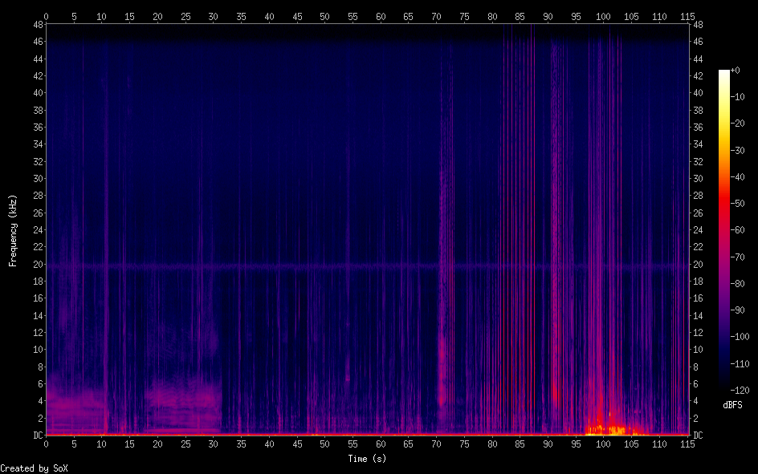
Task: Click the white top end of the color bar
Action: click(x=724, y=74)
